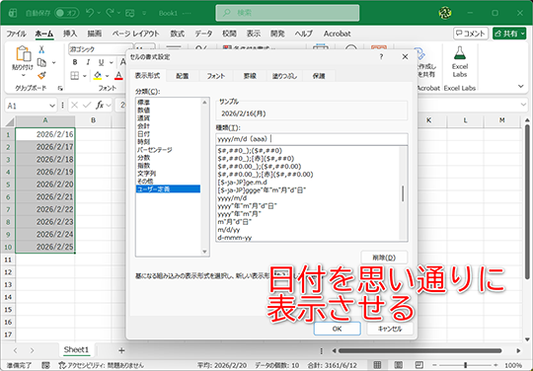This screenshot has height=371, width=533.
Task: Open the user account avatar
Action: [444, 13]
